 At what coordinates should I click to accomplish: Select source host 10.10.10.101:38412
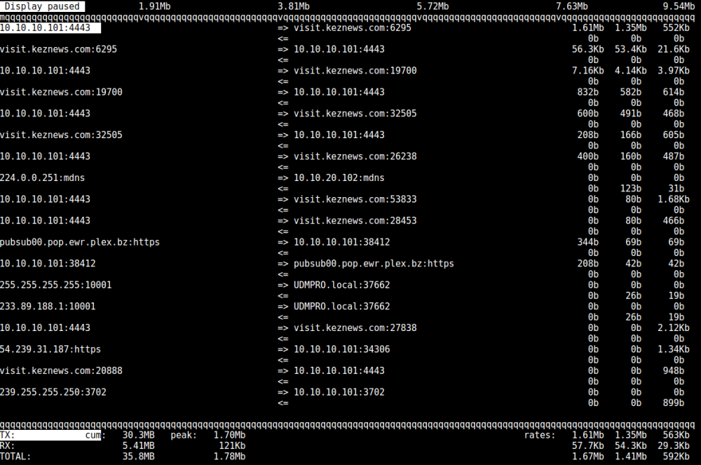(x=48, y=264)
